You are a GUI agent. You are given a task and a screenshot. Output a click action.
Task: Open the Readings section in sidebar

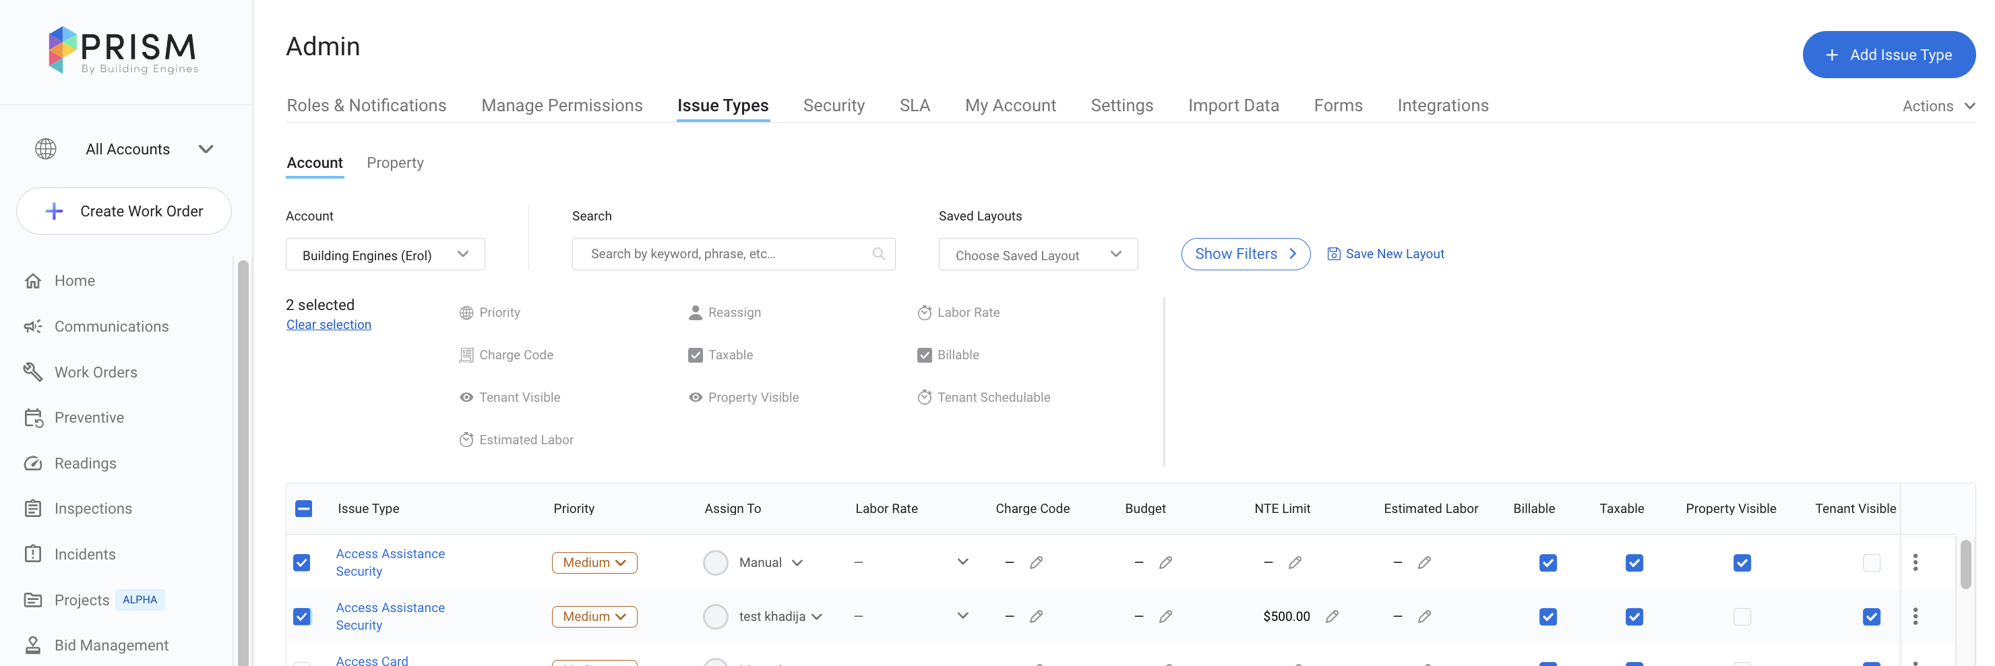point(85,462)
